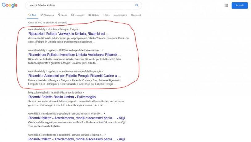Image resolution: width=251 pixels, height=142 pixels.
Task: Open the Google apps grid
Action: pyautogui.click(x=226, y=6)
